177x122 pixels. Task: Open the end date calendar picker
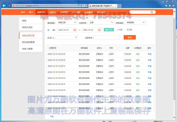point(99,30)
